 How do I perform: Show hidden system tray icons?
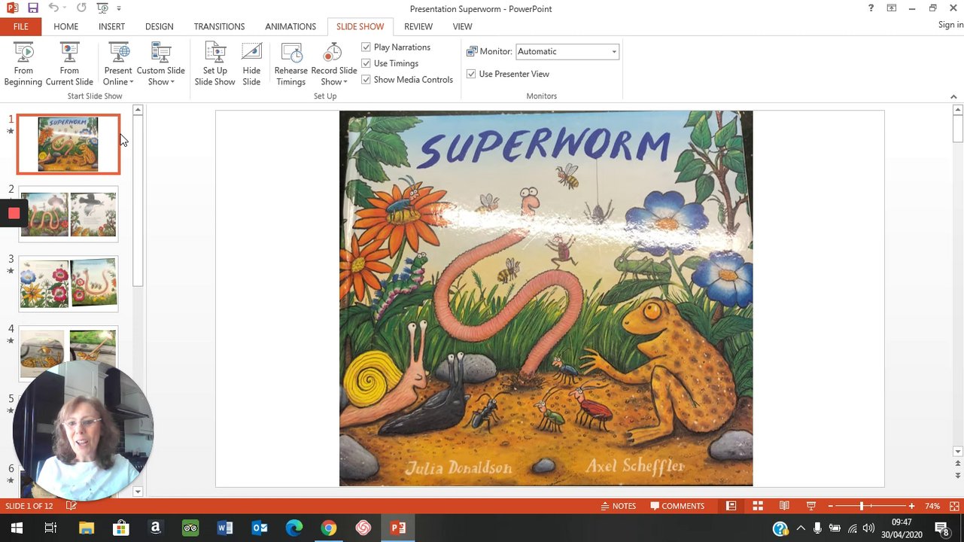(x=801, y=528)
